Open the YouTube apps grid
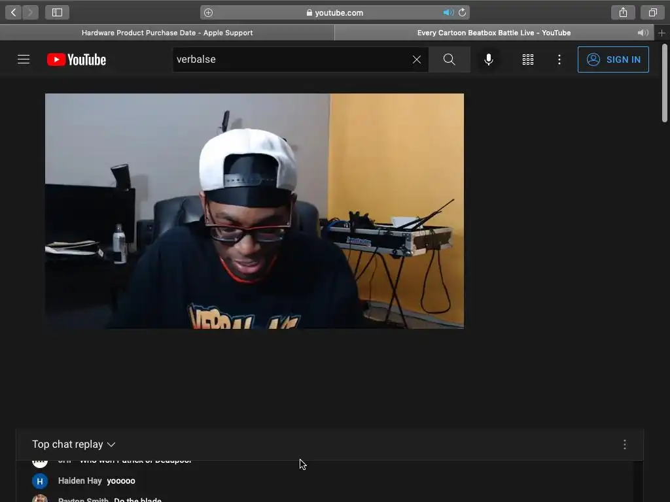This screenshot has width=670, height=502. pyautogui.click(x=528, y=59)
